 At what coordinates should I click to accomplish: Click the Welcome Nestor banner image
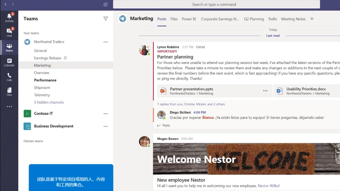tap(246, 159)
